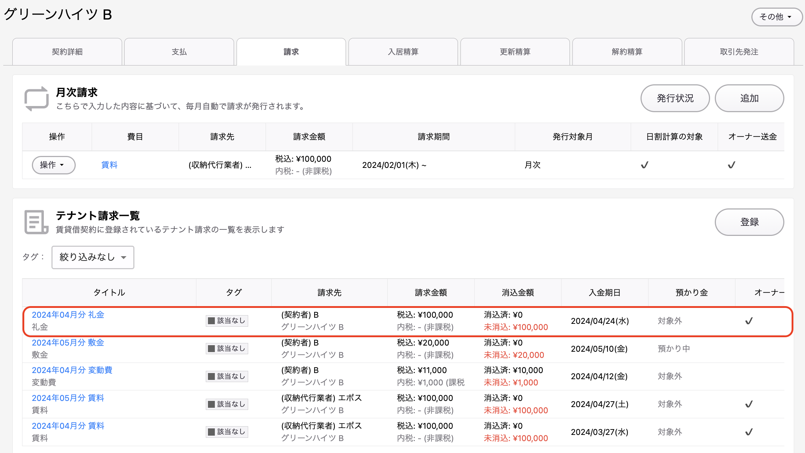The width and height of the screenshot is (805, 453).
Task: Open the その他 dropdown menu
Action: 777,17
